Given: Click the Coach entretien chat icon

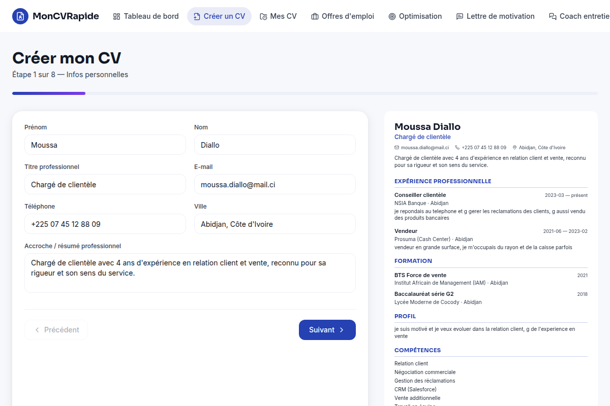Looking at the screenshot, I should coord(553,16).
